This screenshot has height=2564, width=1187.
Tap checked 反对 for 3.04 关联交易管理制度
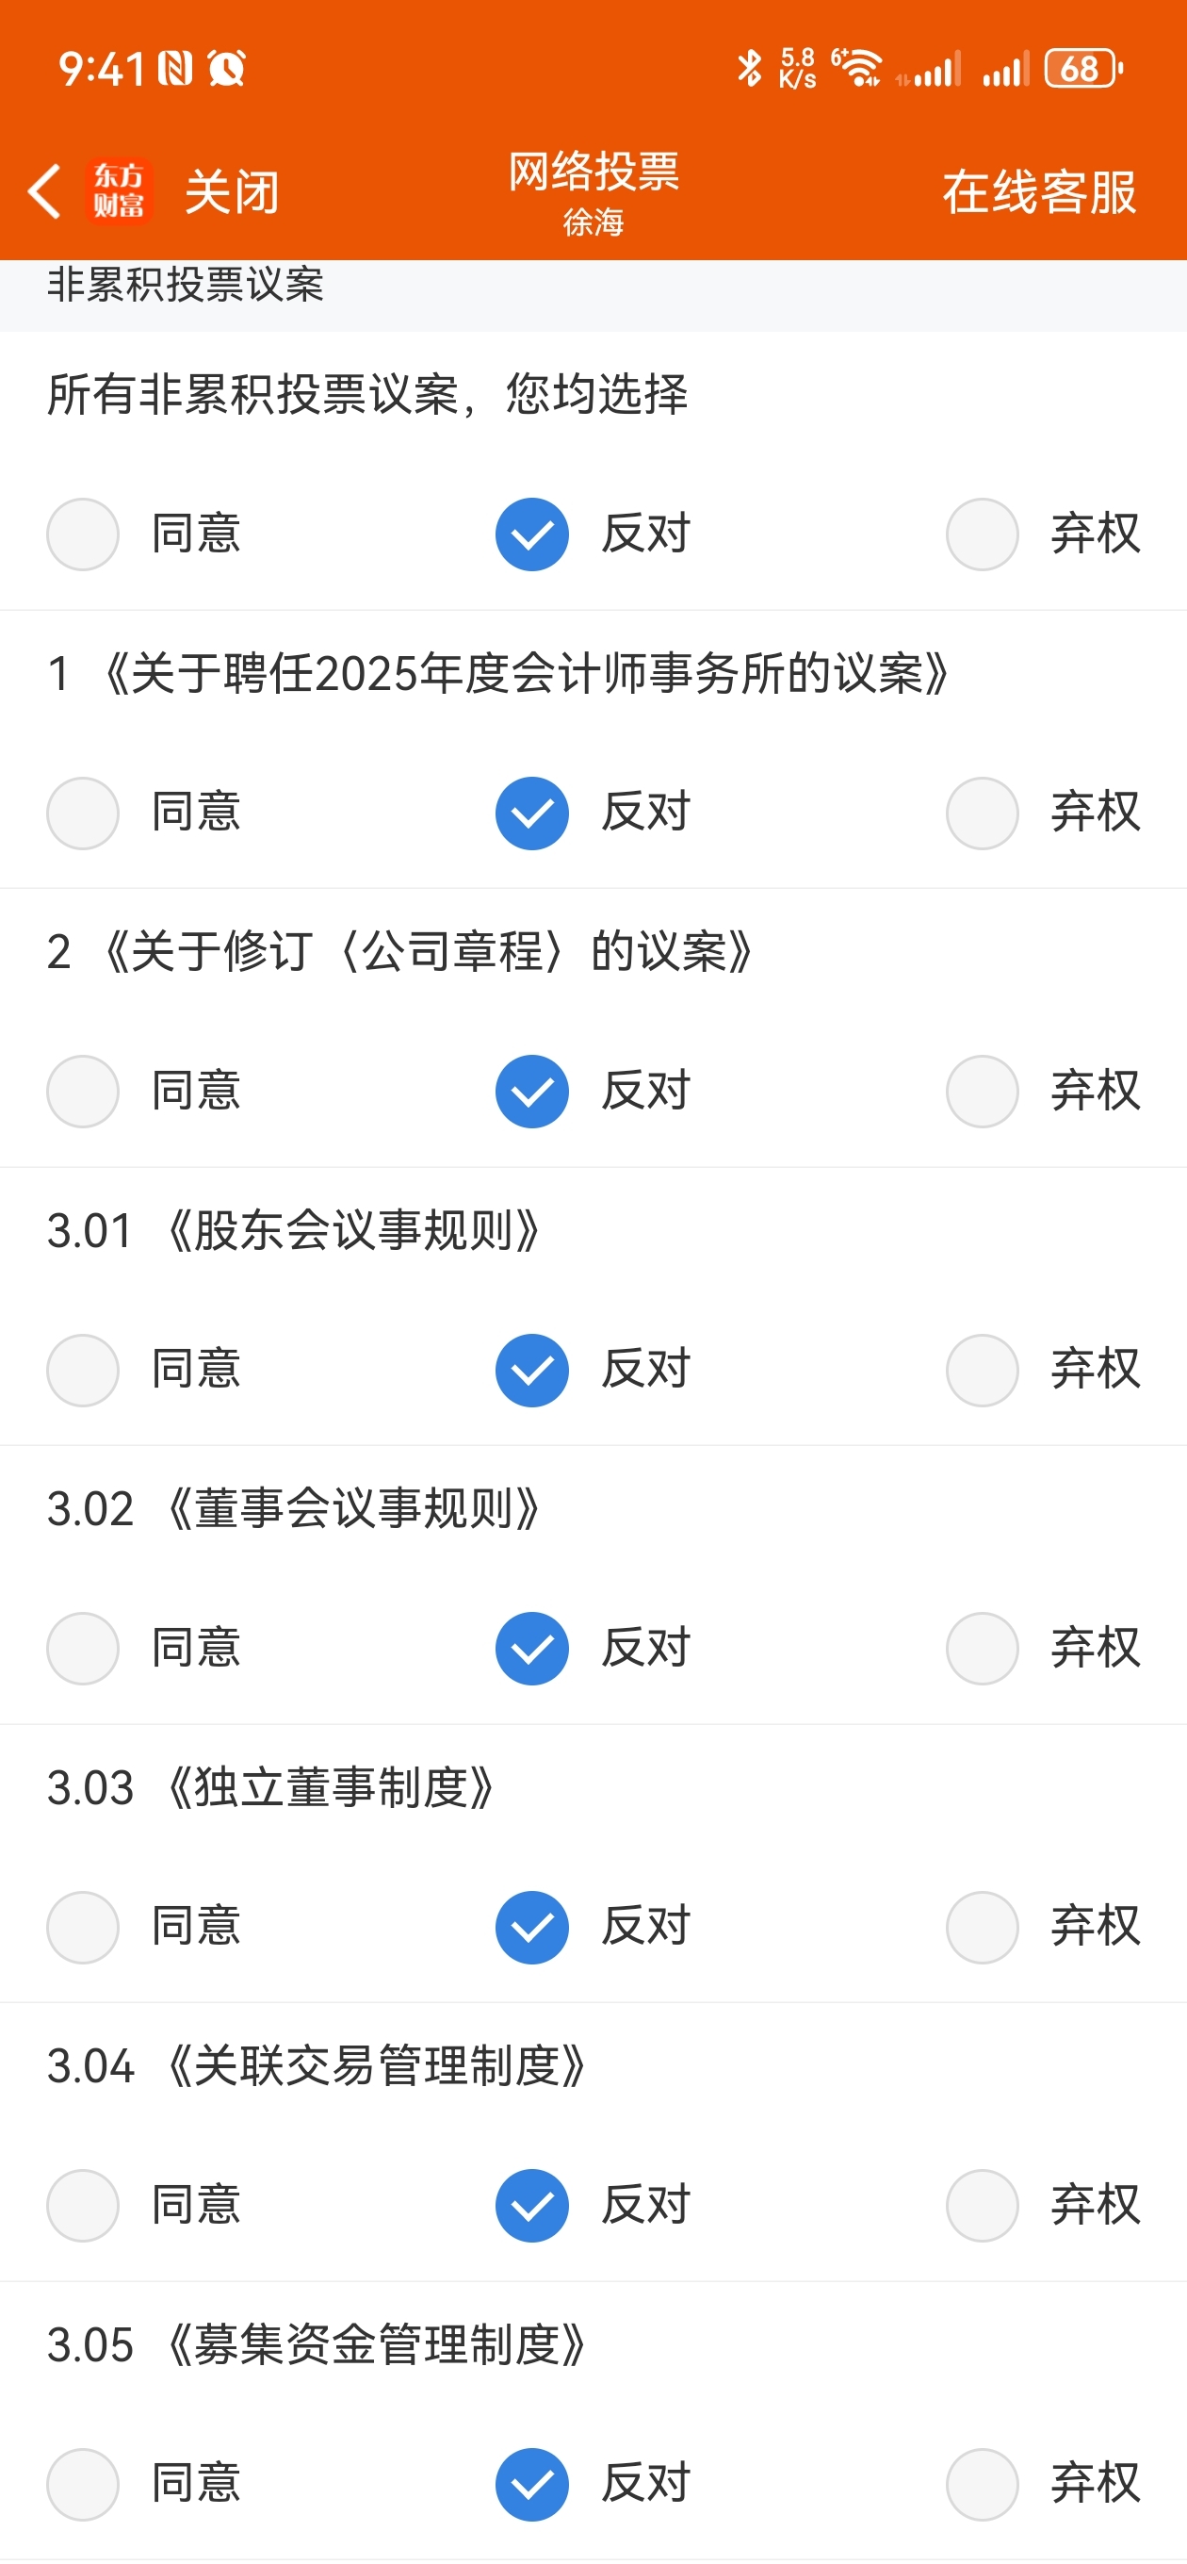tap(532, 2206)
